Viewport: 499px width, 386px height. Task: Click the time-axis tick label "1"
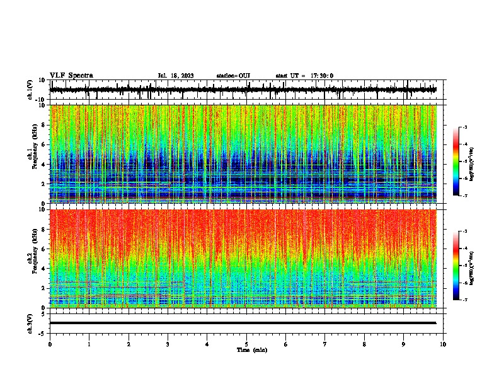(x=89, y=344)
